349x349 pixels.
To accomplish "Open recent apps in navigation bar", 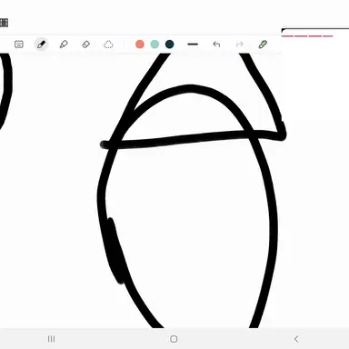I will pos(52,339).
